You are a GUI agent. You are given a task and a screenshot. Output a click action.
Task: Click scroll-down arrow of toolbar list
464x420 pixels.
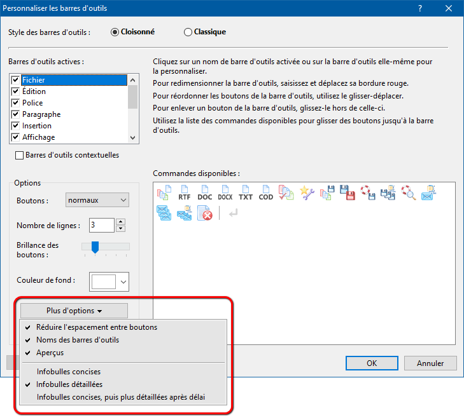pyautogui.click(x=133, y=138)
